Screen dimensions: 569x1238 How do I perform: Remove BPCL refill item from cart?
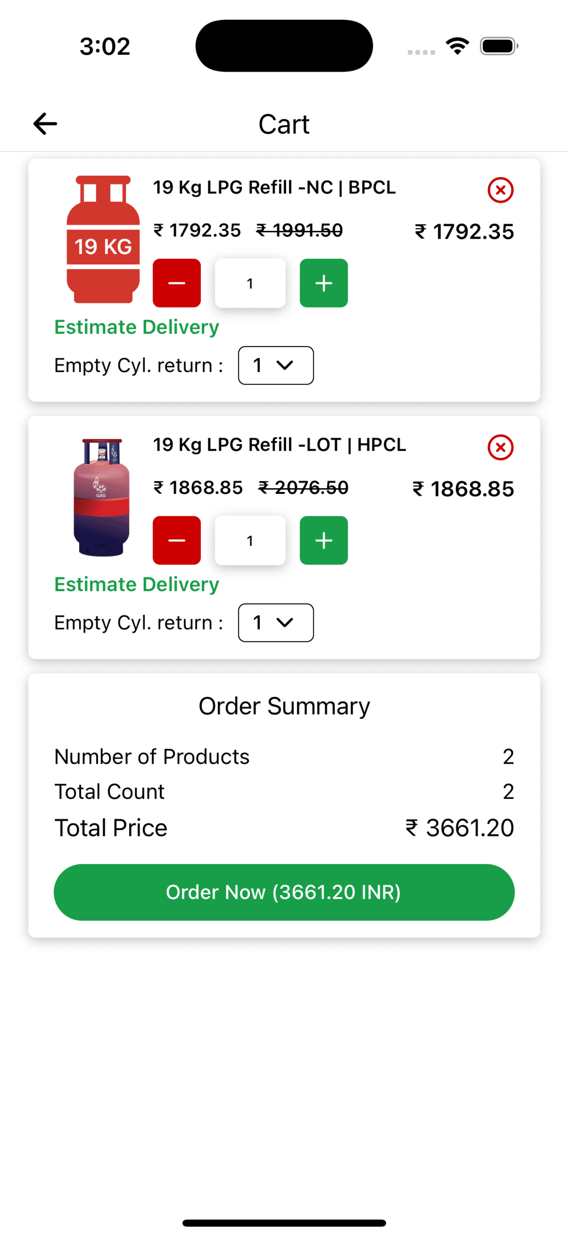pos(500,190)
